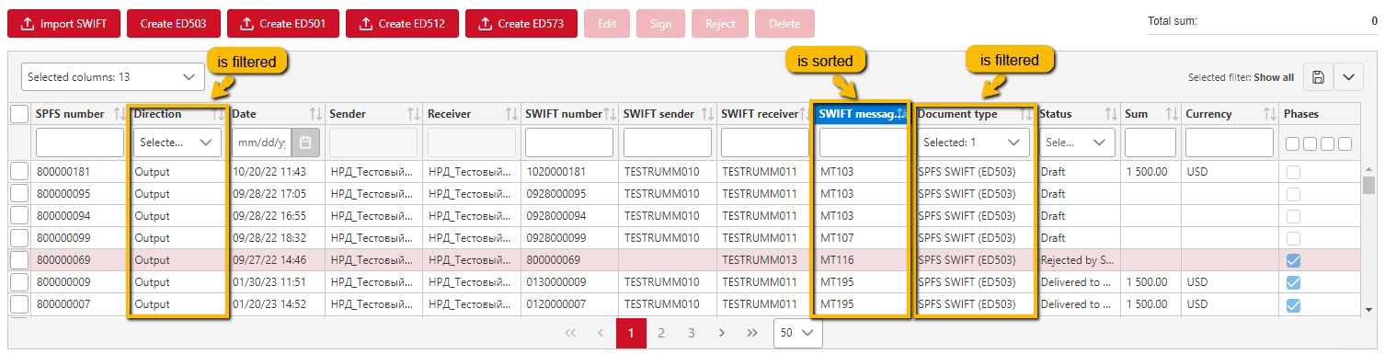Sort by SPFS number column arrows

pyautogui.click(x=119, y=114)
